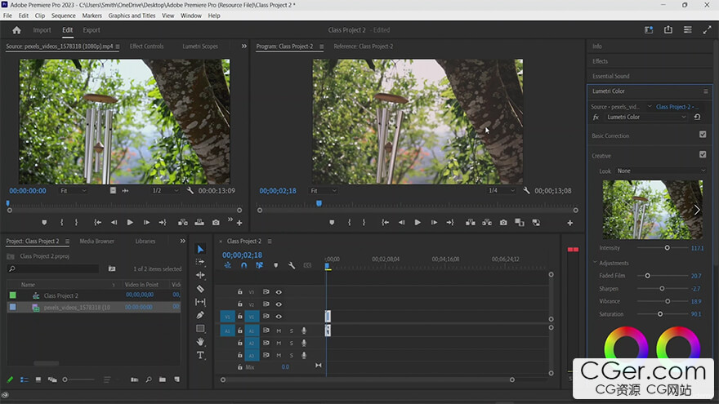The width and height of the screenshot is (719, 404).
Task: Solo the A2 audio track
Action: click(x=291, y=343)
